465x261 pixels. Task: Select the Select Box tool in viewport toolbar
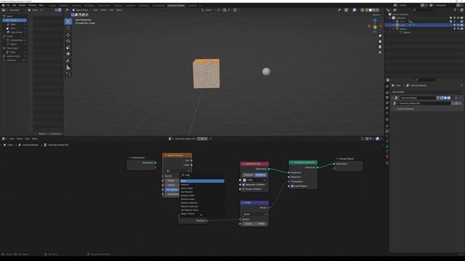68,21
